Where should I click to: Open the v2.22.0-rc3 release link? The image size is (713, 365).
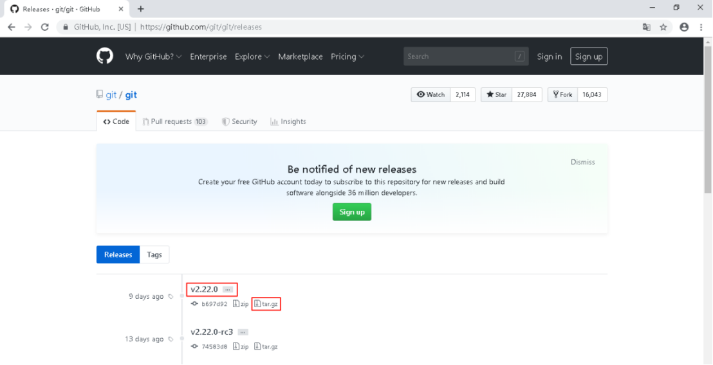pos(212,332)
